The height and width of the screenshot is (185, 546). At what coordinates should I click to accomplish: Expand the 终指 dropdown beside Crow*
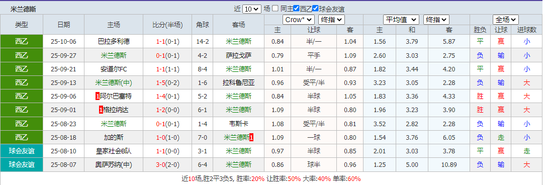pyautogui.click(x=331, y=20)
